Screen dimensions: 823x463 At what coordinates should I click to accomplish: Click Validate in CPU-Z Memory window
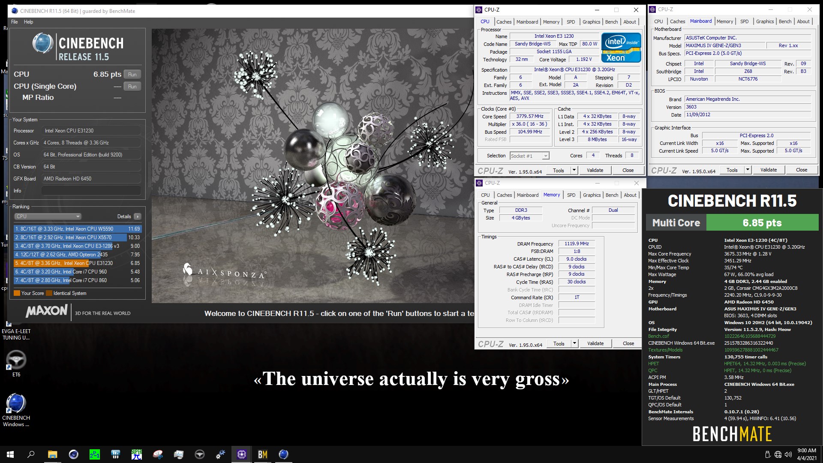coord(595,343)
